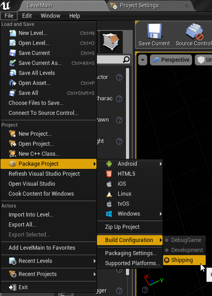Screen dimensions: 212x296
Task: Click the Recent Levels clock icon
Action: click(13, 261)
